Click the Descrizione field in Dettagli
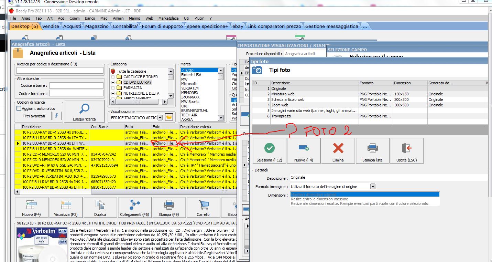Image resolution: width=492 pixels, height=262 pixels. point(389,178)
